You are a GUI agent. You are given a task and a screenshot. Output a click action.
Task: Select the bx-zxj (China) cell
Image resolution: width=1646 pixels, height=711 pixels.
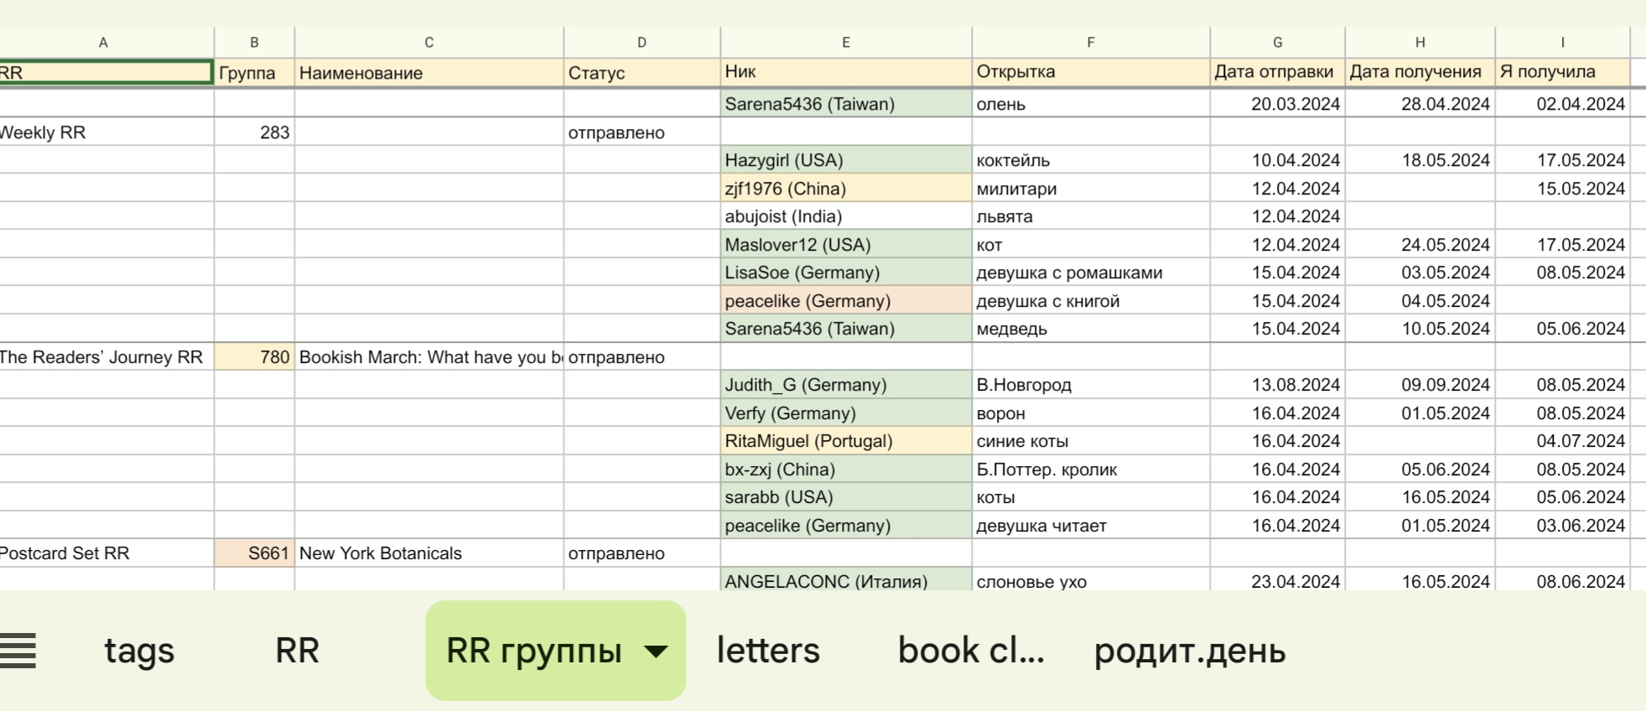coord(846,470)
